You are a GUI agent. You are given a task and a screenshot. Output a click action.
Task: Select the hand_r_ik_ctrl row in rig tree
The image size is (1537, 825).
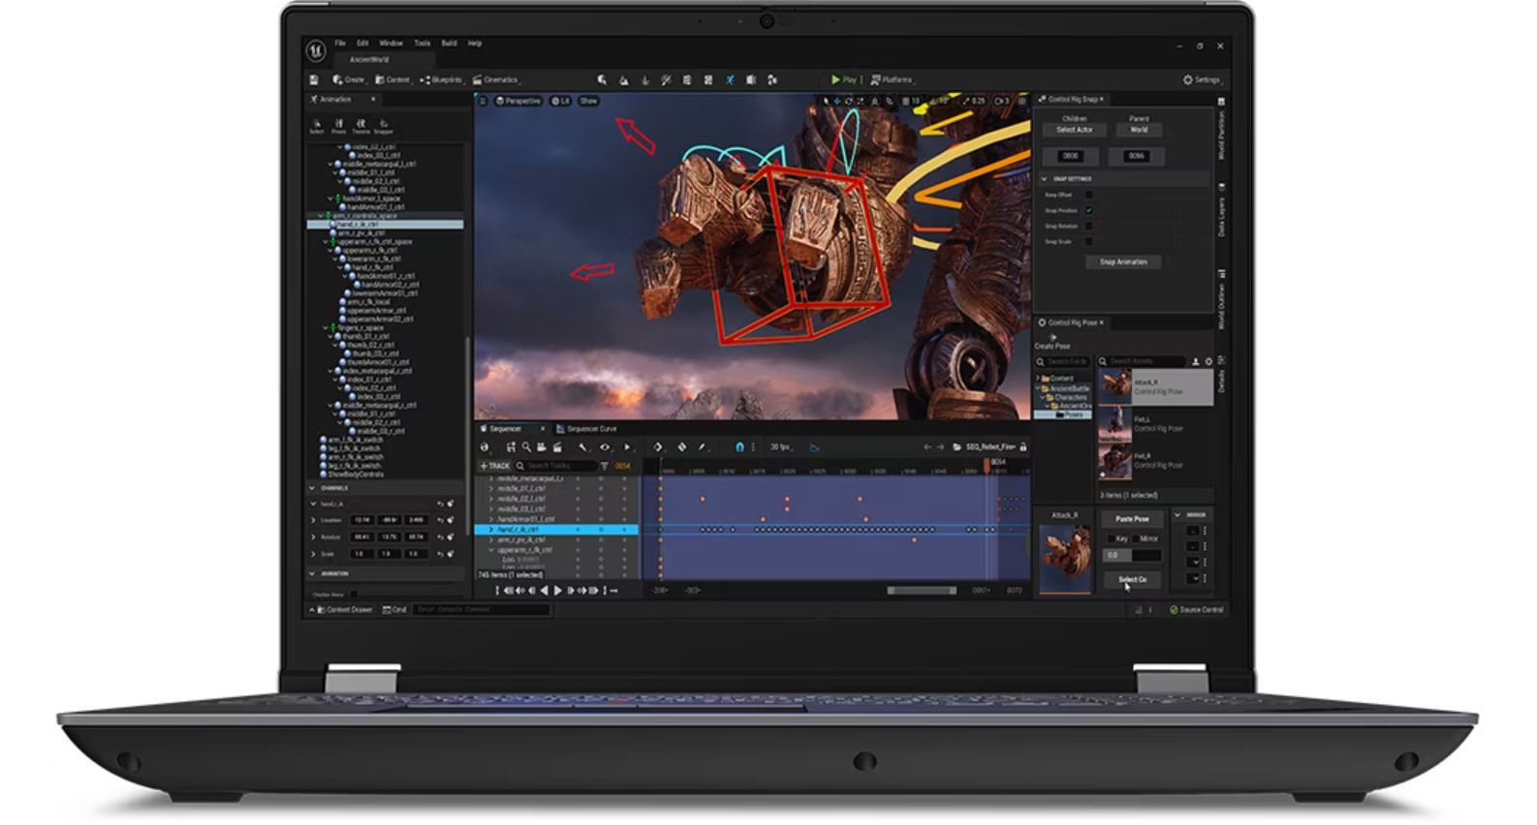tap(386, 225)
